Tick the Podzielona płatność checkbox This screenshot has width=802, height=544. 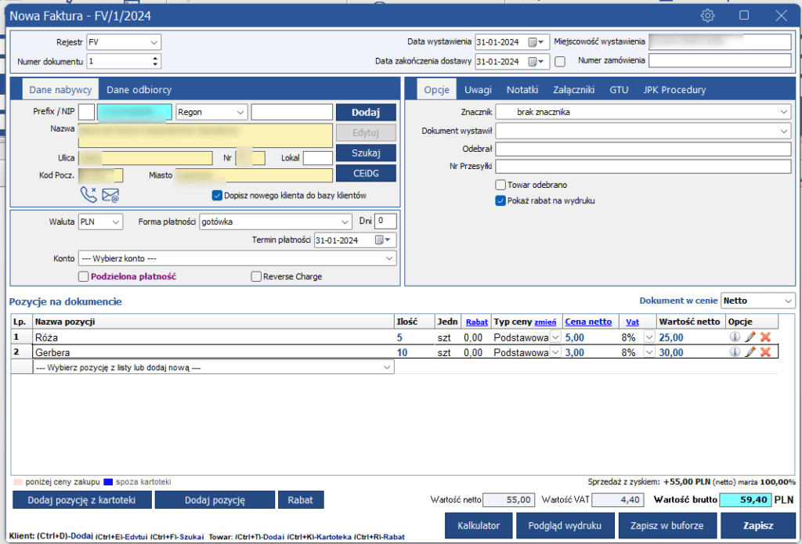[84, 276]
